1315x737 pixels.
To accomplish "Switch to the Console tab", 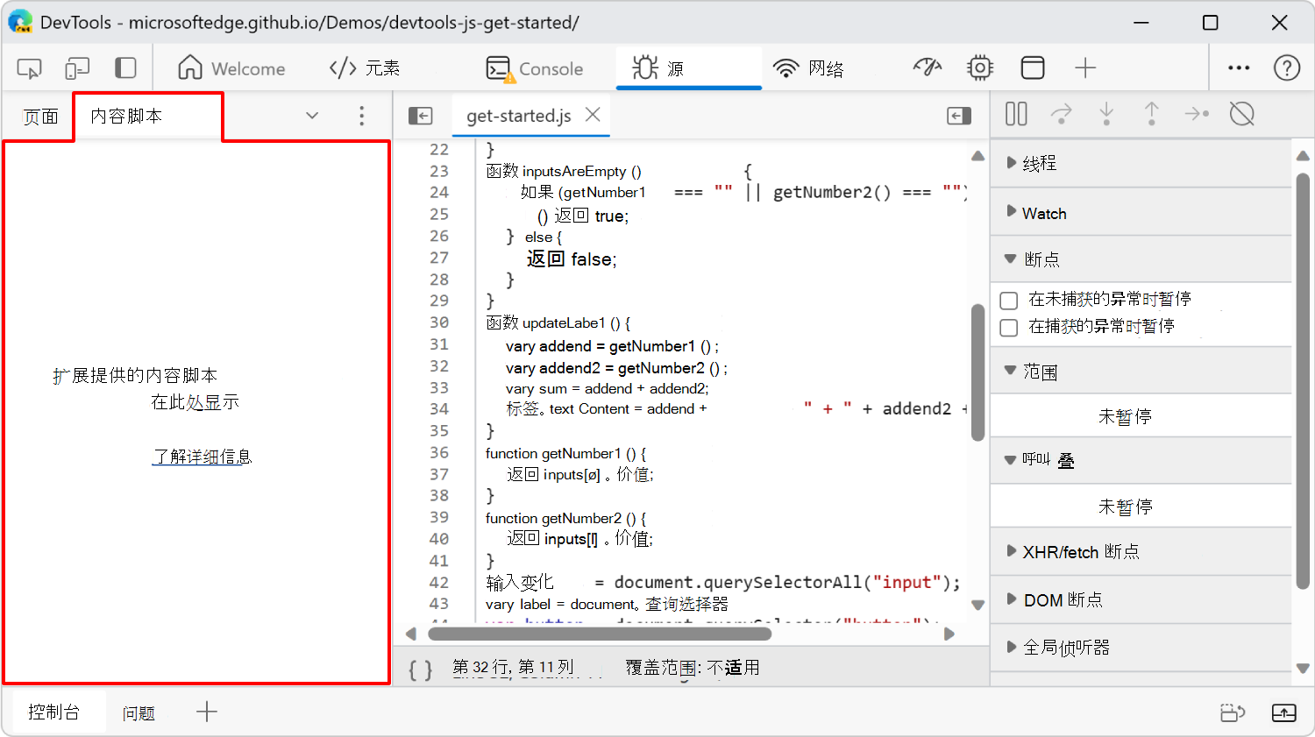I will 535,68.
